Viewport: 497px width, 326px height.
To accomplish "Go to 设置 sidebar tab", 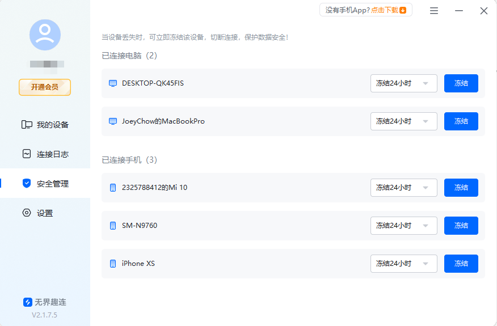I will coord(45,213).
